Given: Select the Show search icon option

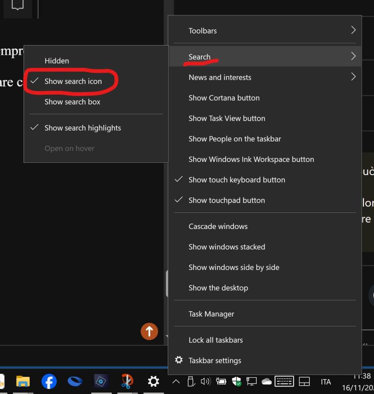Looking at the screenshot, I should pos(73,81).
